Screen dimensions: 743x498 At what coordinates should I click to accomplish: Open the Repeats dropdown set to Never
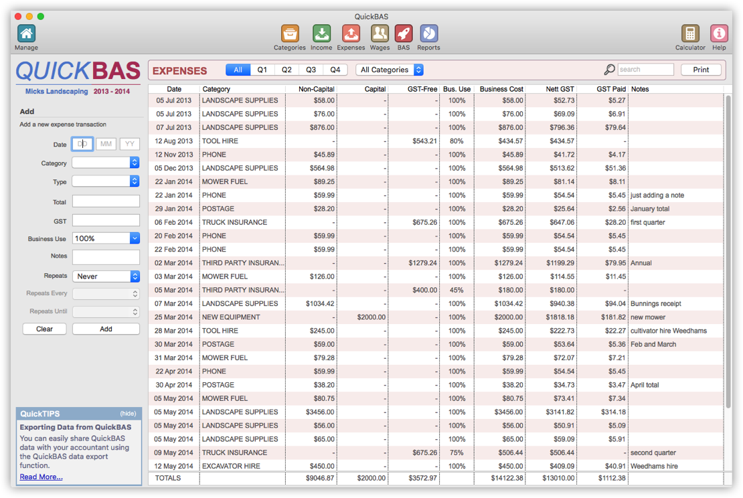pyautogui.click(x=106, y=276)
